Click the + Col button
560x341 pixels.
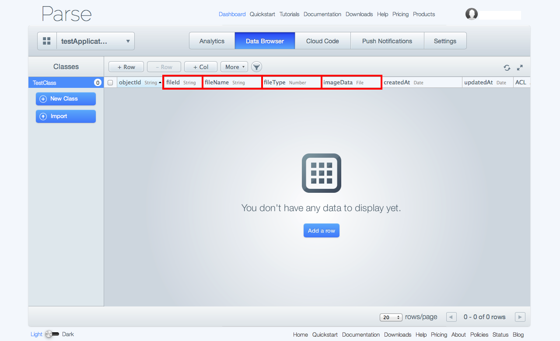[x=201, y=67]
